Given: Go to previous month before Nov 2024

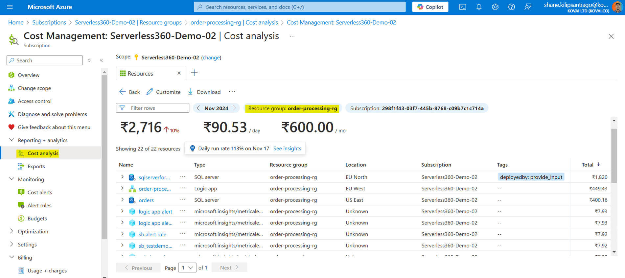Looking at the screenshot, I should tap(198, 108).
